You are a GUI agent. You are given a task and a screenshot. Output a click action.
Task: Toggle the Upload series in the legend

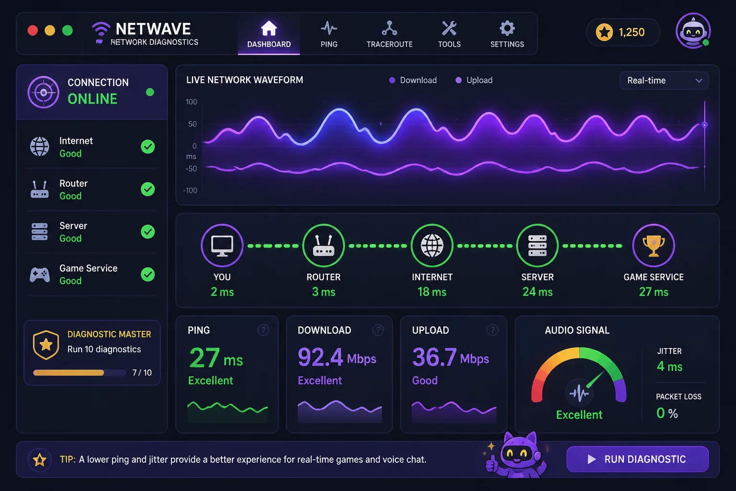coord(474,80)
